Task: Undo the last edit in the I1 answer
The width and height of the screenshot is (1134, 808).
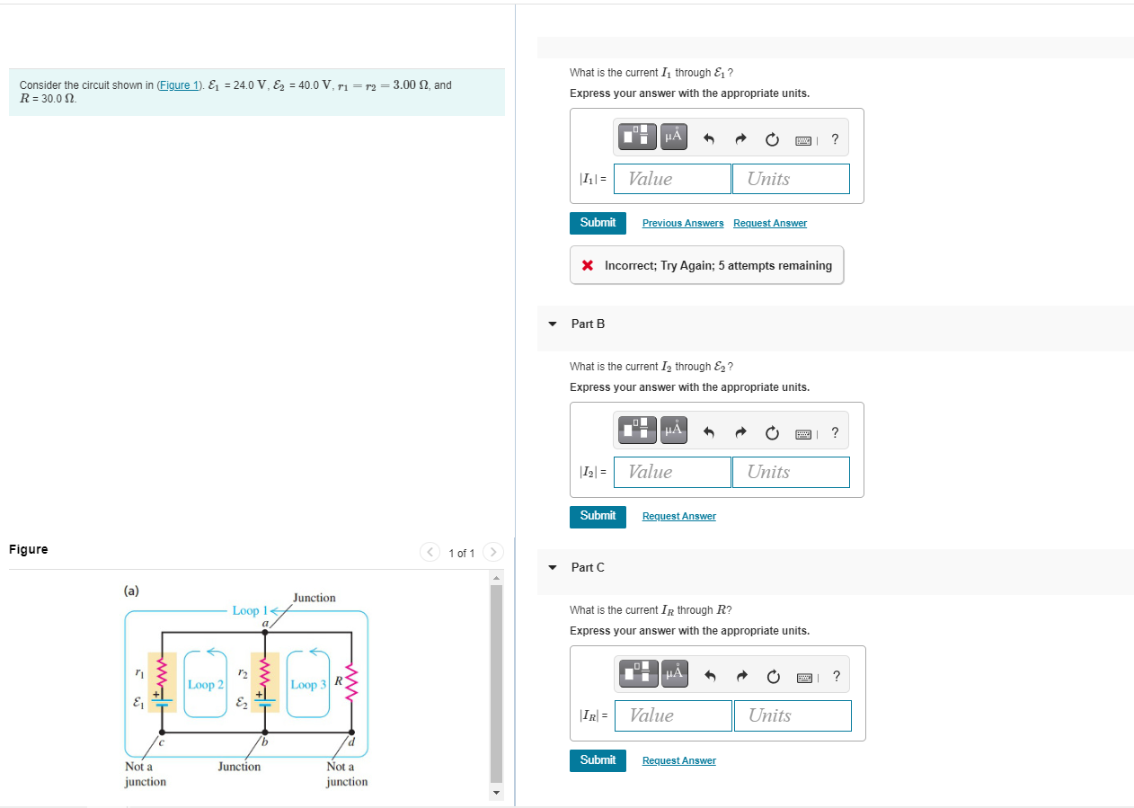Action: click(x=708, y=139)
